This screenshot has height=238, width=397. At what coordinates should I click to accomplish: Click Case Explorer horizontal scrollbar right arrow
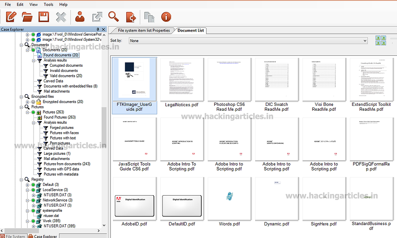pos(99,231)
